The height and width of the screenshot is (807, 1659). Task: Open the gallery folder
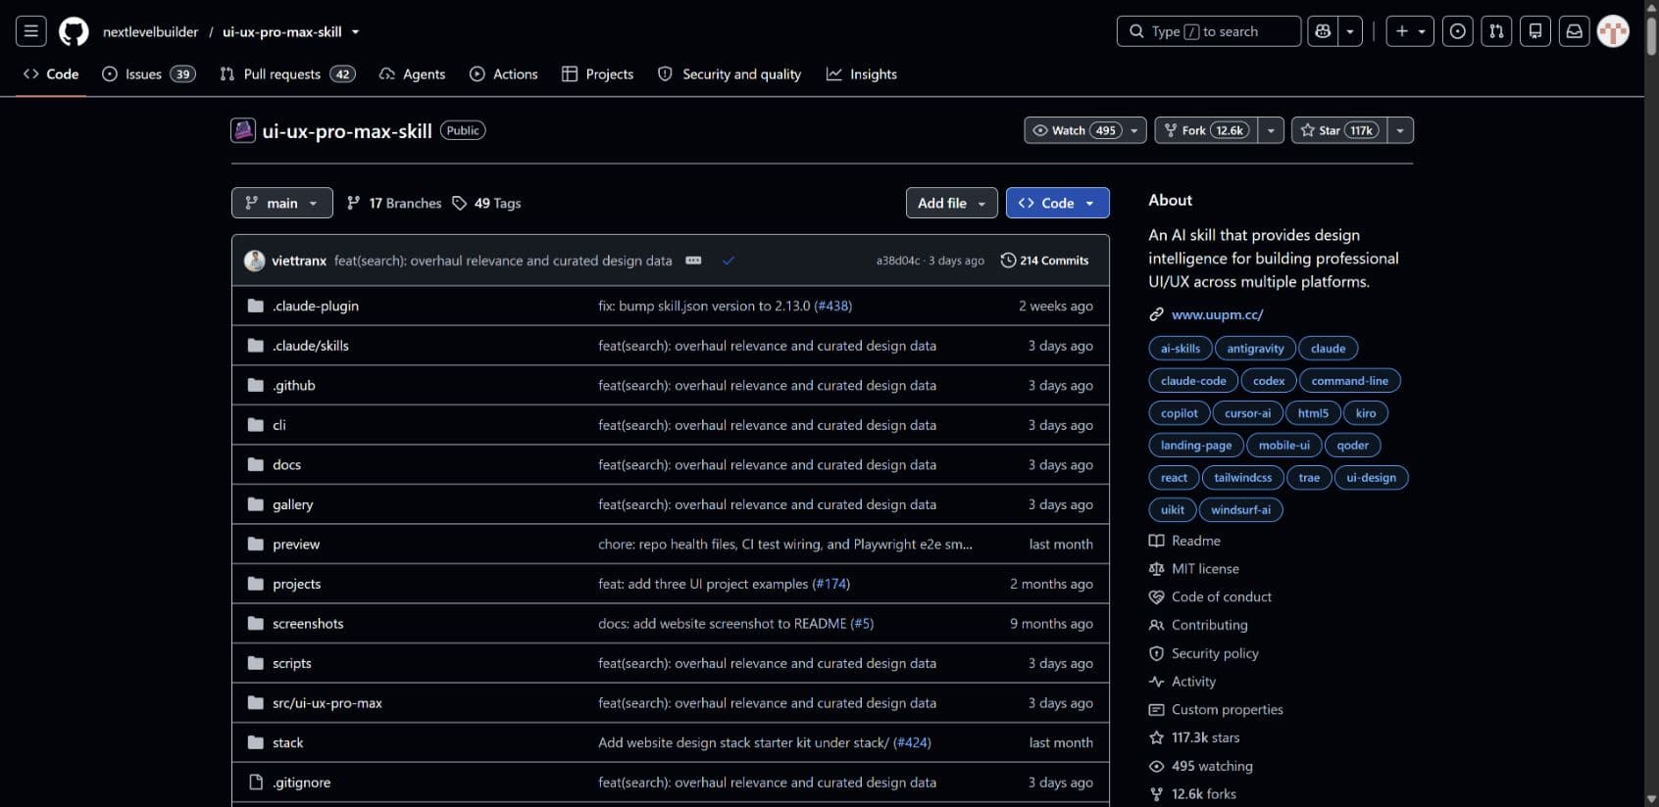[293, 505]
